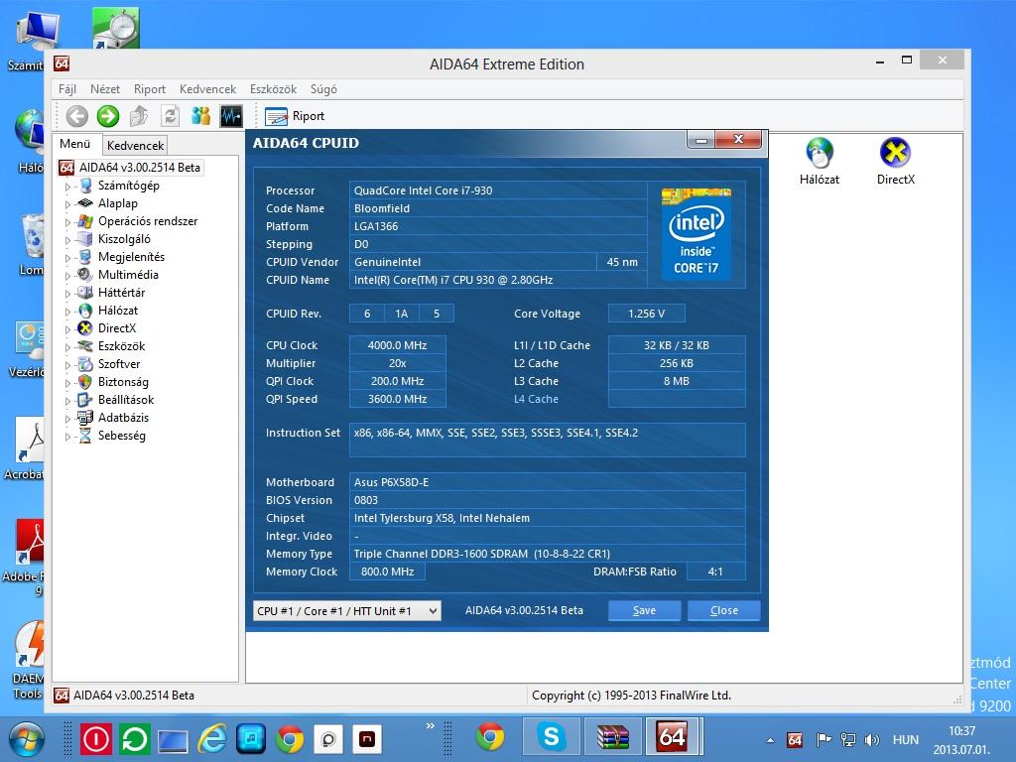Click the Intel Core i7 logo badge

[697, 234]
